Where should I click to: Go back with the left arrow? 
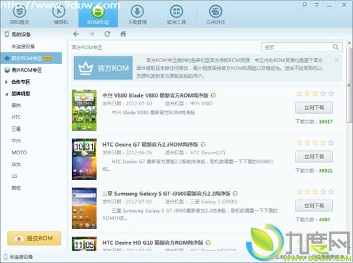tap(76, 34)
